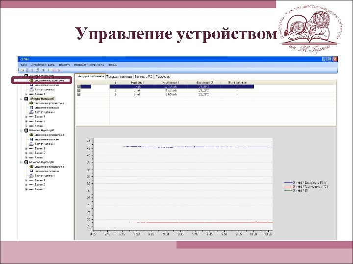Image resolution: width=353 pixels, height=264 pixels.
Task: Expand Датчик 1 under the first device
Action: 26,94
